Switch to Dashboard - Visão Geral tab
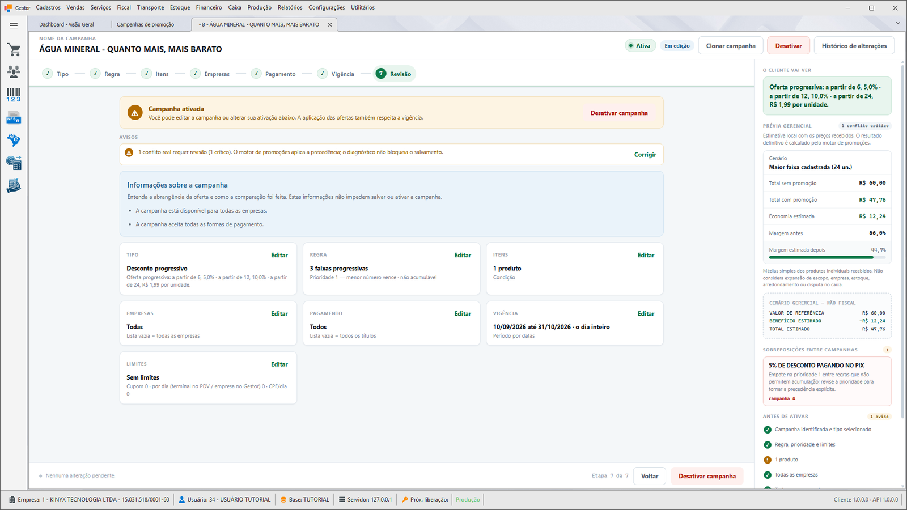This screenshot has height=510, width=907. pos(67,25)
